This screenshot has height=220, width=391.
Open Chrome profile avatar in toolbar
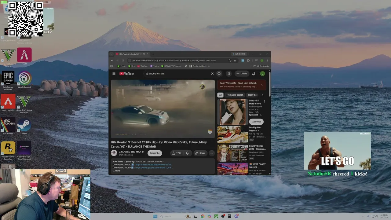coord(262,61)
